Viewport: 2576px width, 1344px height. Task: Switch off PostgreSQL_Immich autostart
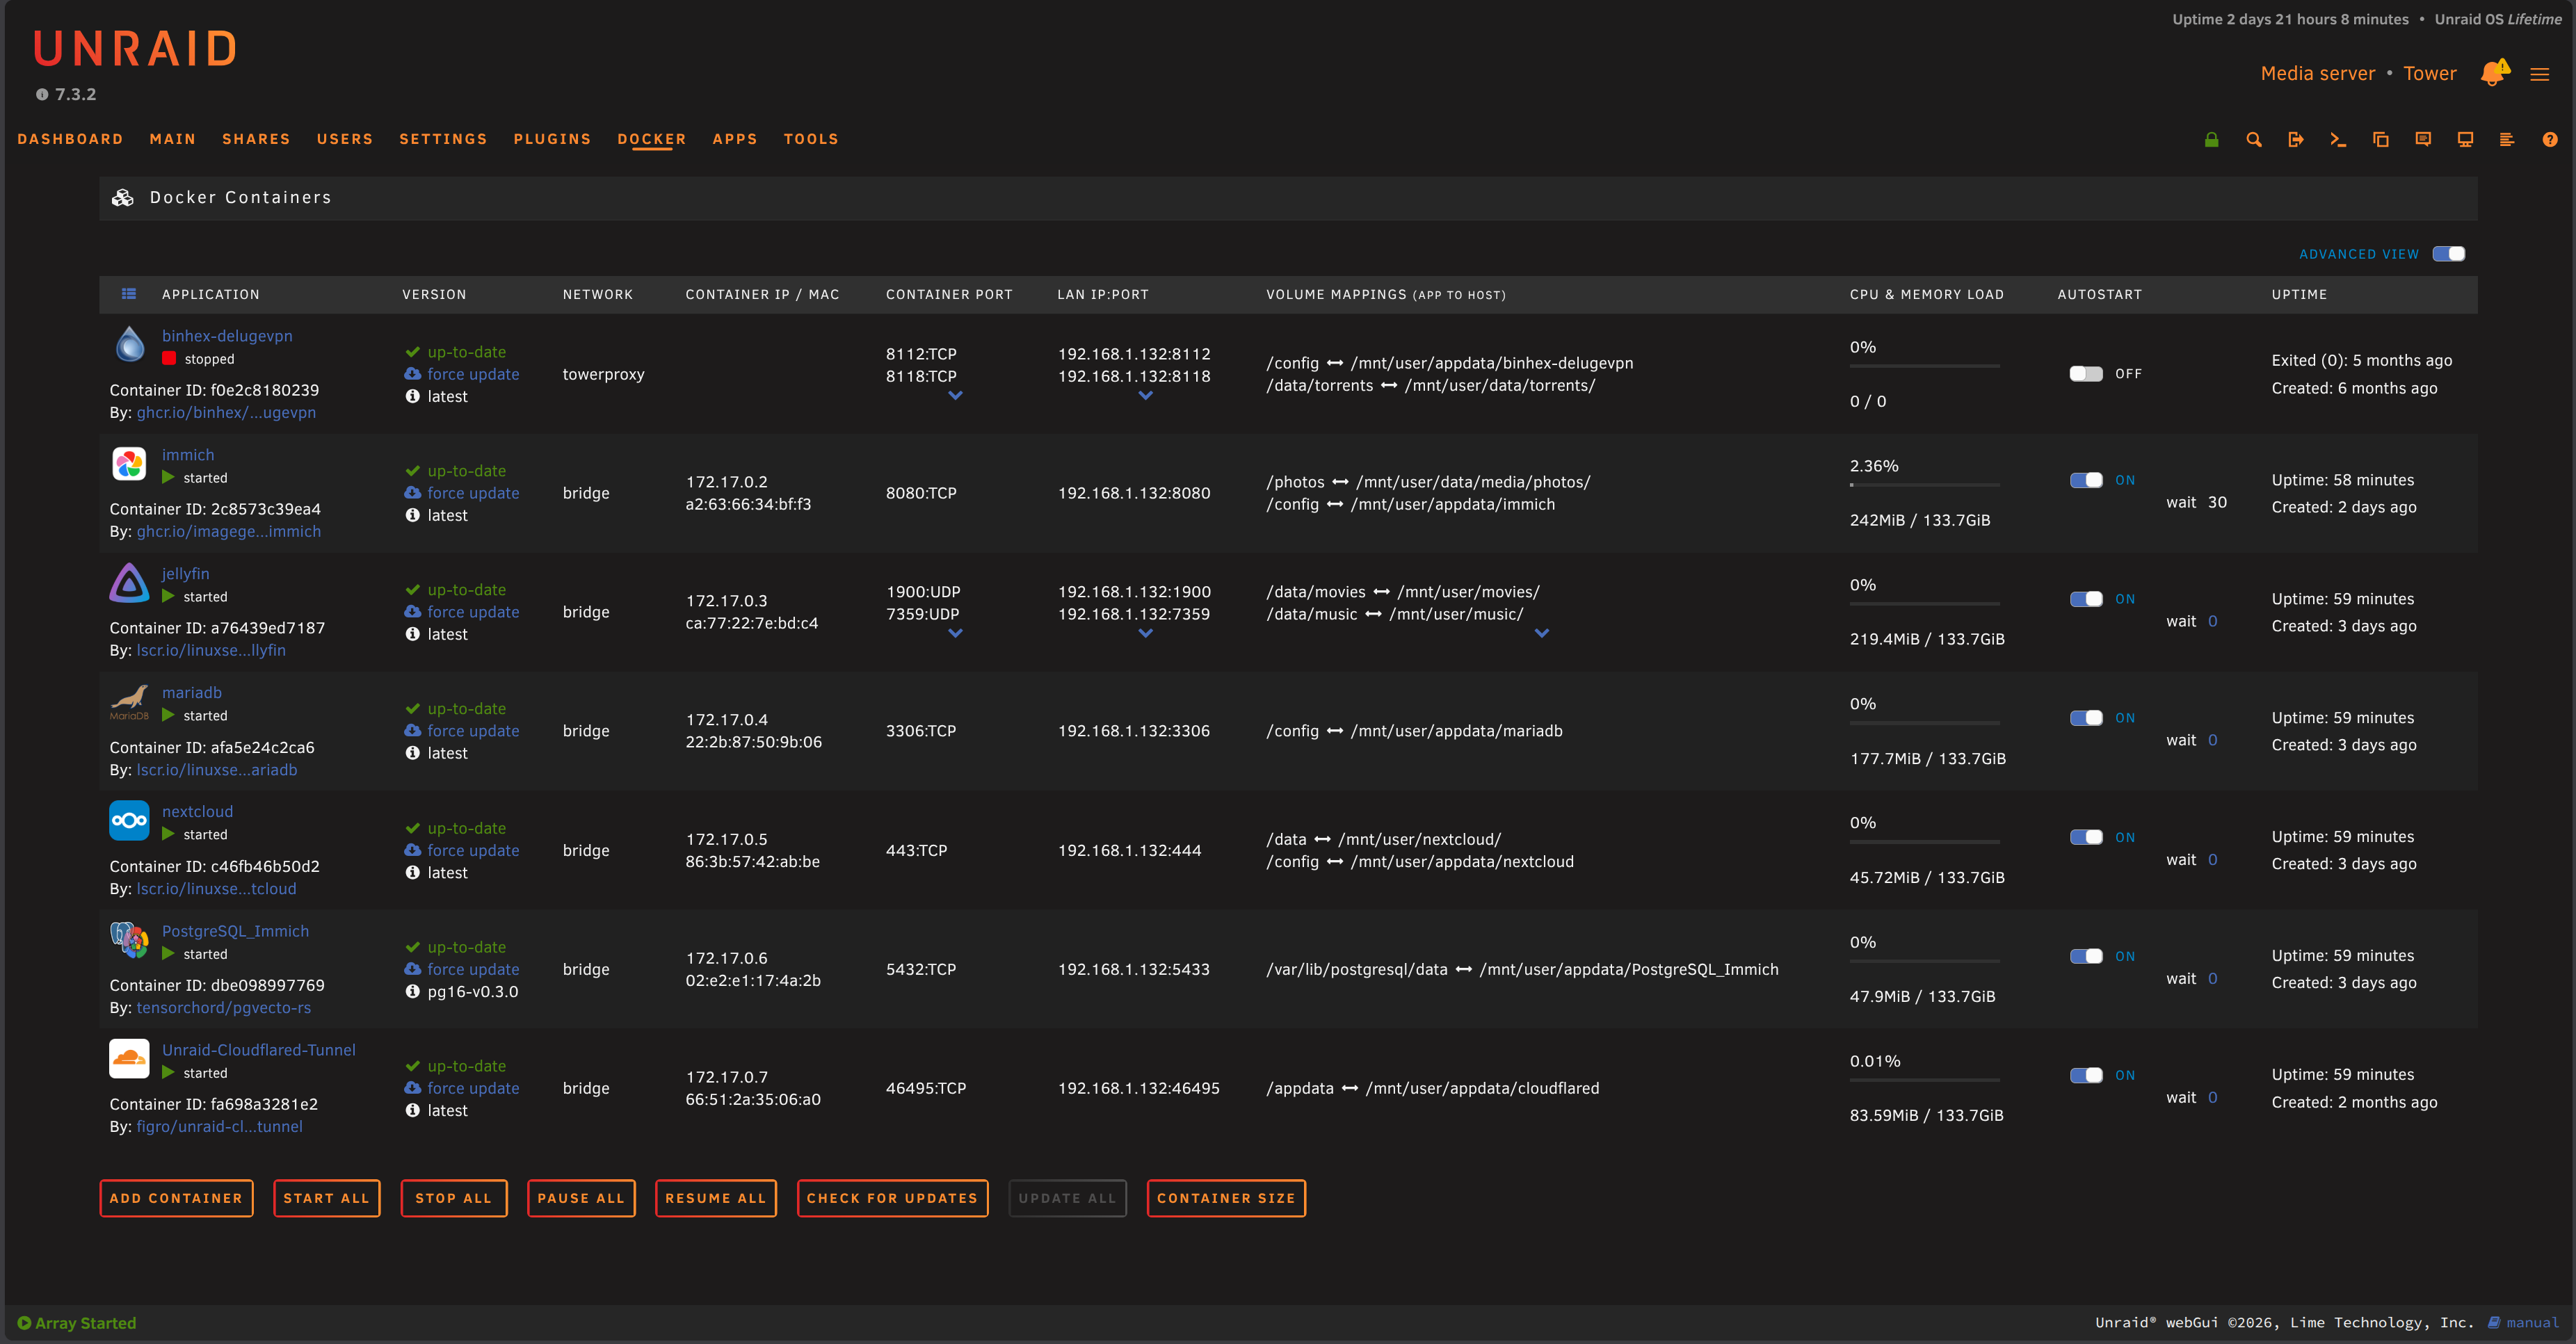(x=2086, y=957)
